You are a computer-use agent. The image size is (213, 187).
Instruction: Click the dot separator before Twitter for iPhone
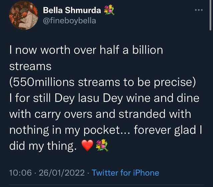tap(89, 173)
